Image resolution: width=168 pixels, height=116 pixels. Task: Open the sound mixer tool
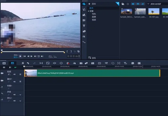[74, 63]
